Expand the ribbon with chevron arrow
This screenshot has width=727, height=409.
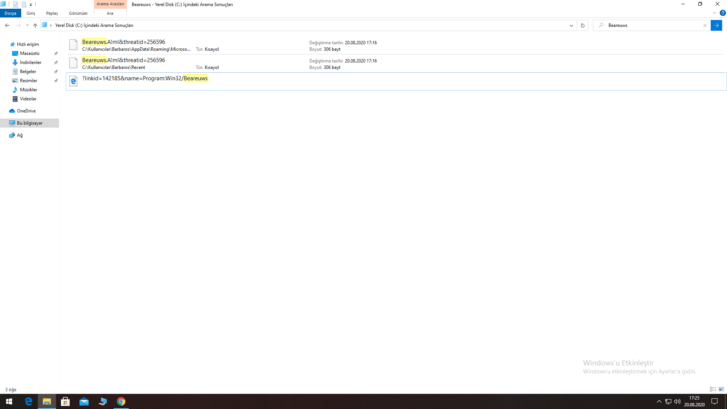click(x=715, y=13)
